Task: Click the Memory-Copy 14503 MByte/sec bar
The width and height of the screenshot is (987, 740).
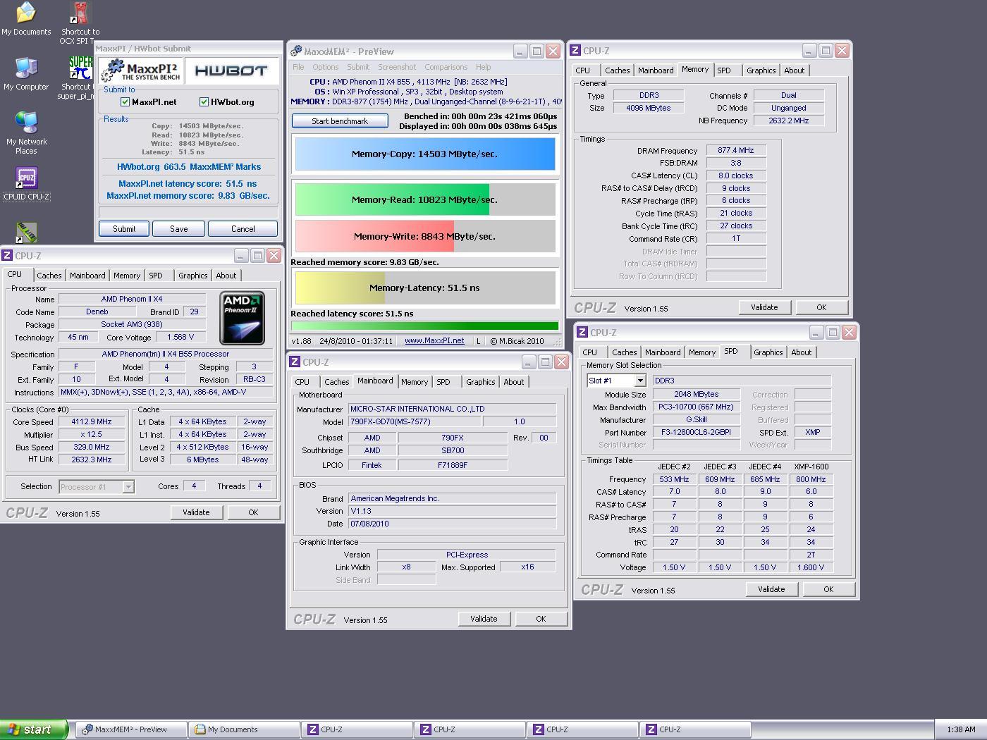Action: (425, 154)
